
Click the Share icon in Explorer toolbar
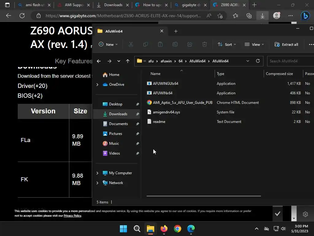190,44
